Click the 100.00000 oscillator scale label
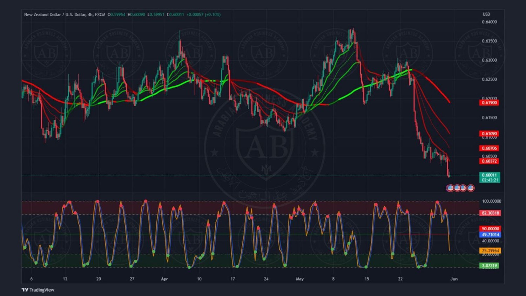This screenshot has height=296, width=526. pyautogui.click(x=491, y=201)
